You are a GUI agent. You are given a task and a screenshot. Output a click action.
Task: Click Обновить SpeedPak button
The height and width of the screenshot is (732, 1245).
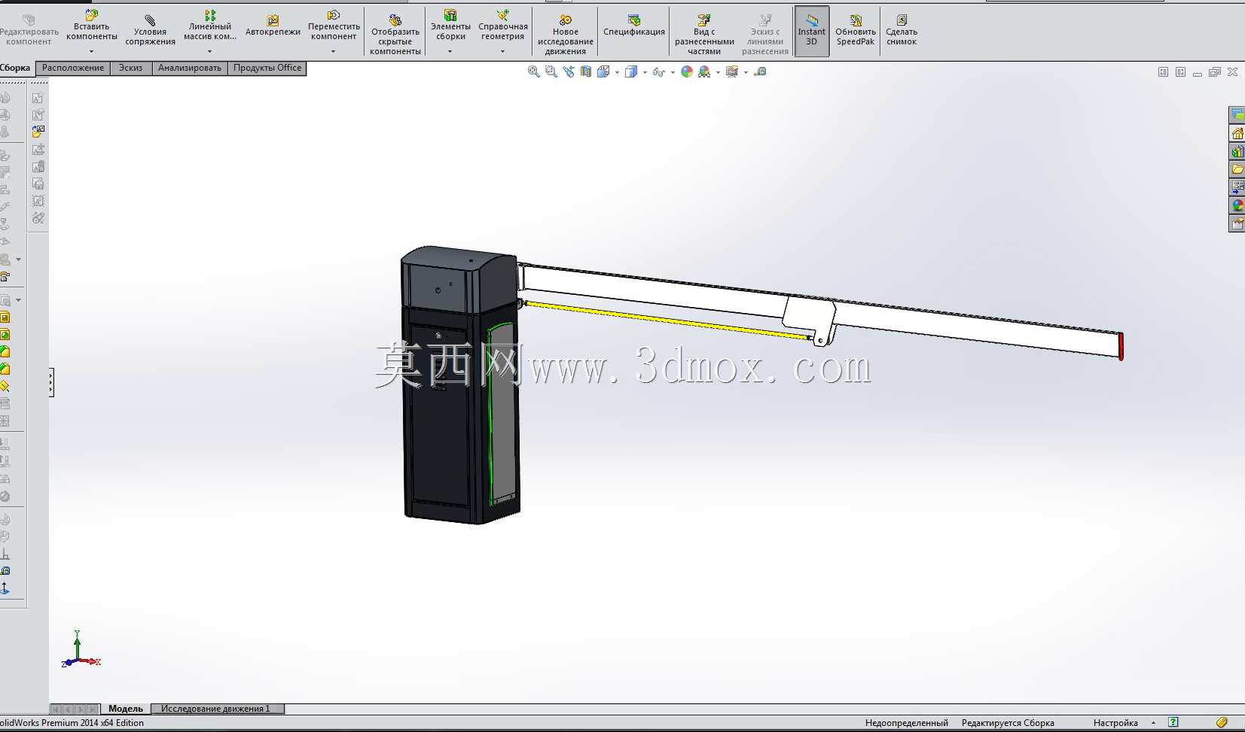coord(856,31)
